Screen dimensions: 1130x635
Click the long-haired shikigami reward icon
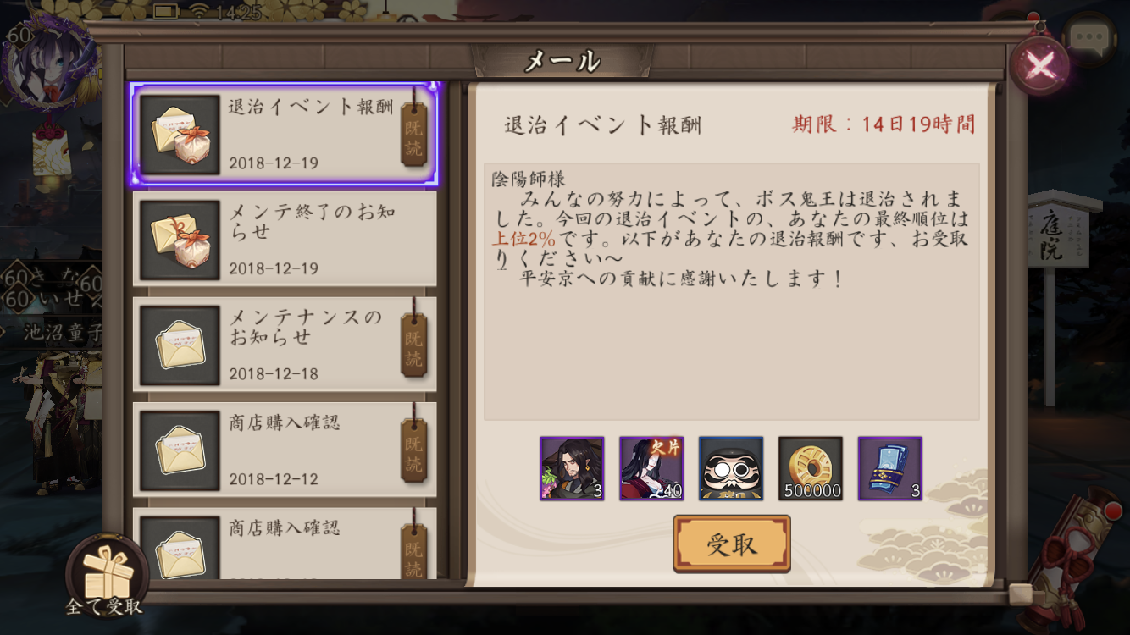(572, 468)
